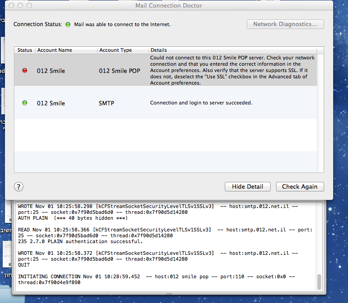Click 'AUTH PLAIN' log line
Image resolution: width=348 pixels, height=303 pixels.
tap(73, 218)
